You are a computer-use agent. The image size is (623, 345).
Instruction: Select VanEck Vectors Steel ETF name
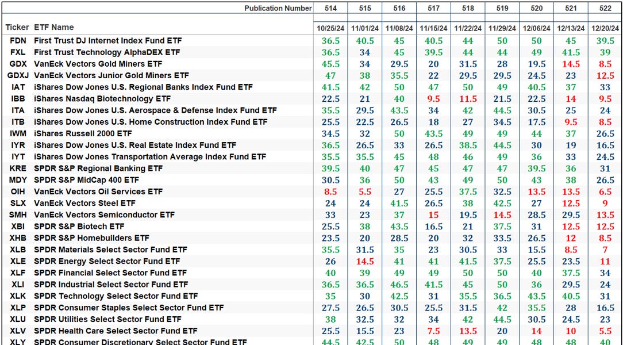click(x=84, y=203)
